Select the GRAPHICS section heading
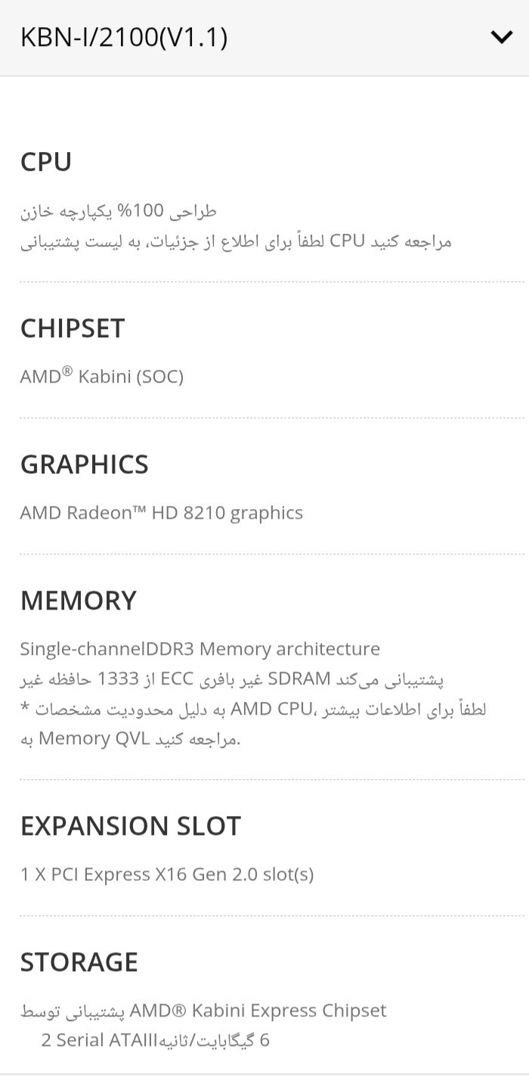Image resolution: width=529 pixels, height=1077 pixels. pos(85,464)
